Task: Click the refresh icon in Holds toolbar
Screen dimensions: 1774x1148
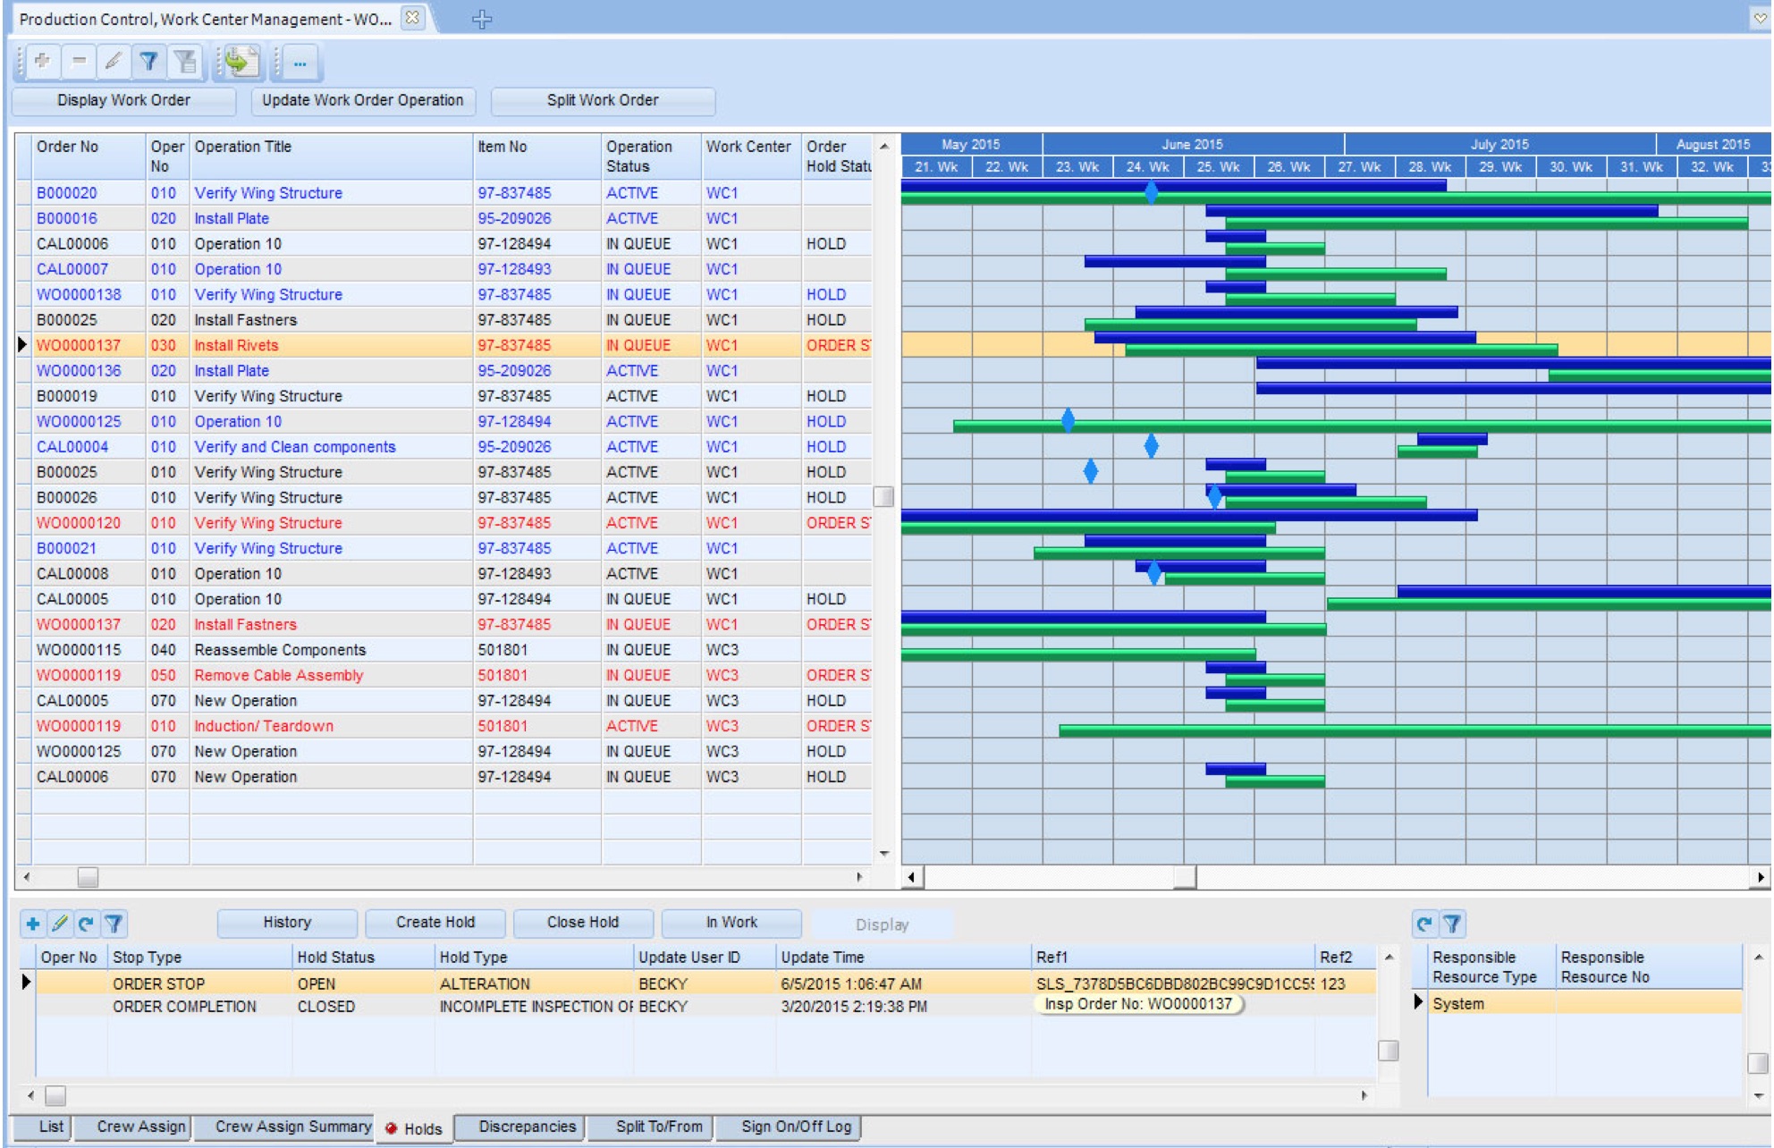Action: click(86, 924)
